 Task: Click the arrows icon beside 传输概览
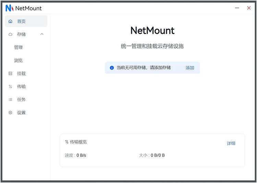(66, 142)
